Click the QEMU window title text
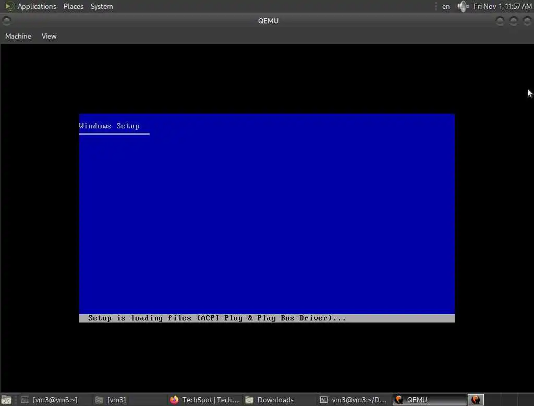Image resolution: width=534 pixels, height=406 pixels. [268, 21]
